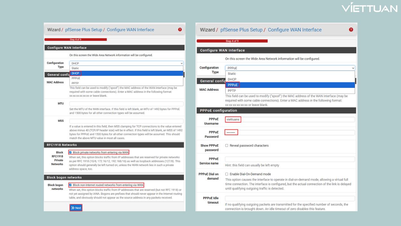Enable Reveal password characters checkbox
The width and height of the screenshot is (401, 226).
[x=227, y=146]
